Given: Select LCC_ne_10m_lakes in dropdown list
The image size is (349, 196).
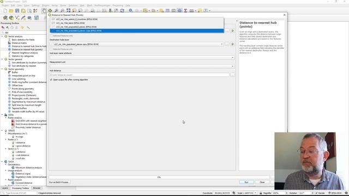Looking at the screenshot, I should [x=137, y=23].
